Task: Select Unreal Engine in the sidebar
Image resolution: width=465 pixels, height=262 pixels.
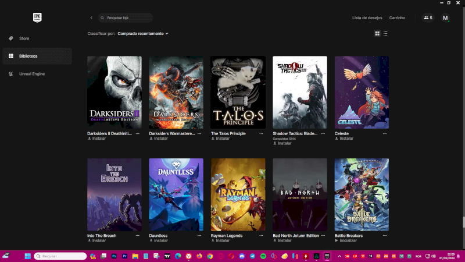Action: tap(31, 74)
